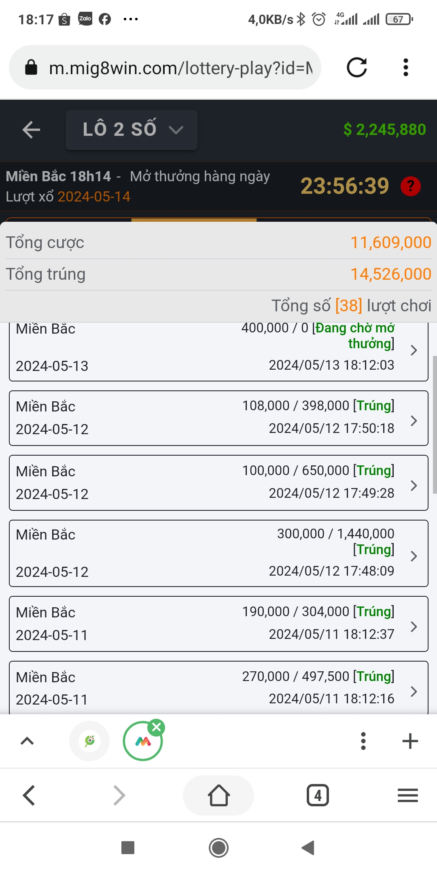Viewport: 437px width, 874px height.
Task: Tap the back arrow in the lottery header
Action: coord(31,130)
